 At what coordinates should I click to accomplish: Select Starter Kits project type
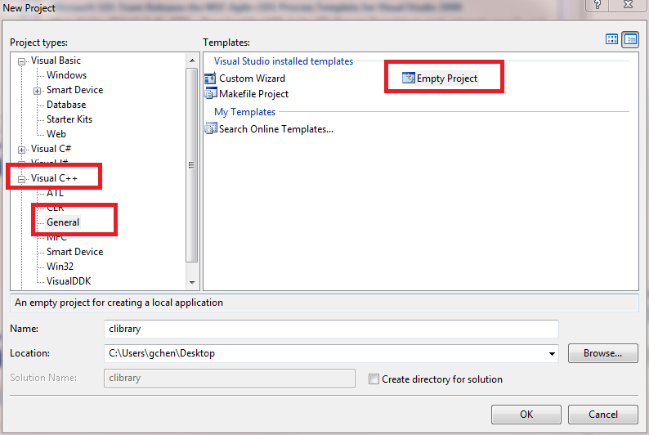click(x=69, y=119)
